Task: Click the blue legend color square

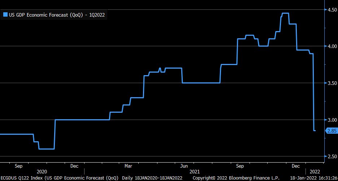Action: pos(5,15)
